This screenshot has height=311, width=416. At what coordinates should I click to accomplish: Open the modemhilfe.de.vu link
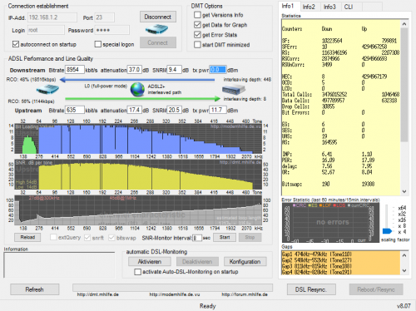(175, 294)
